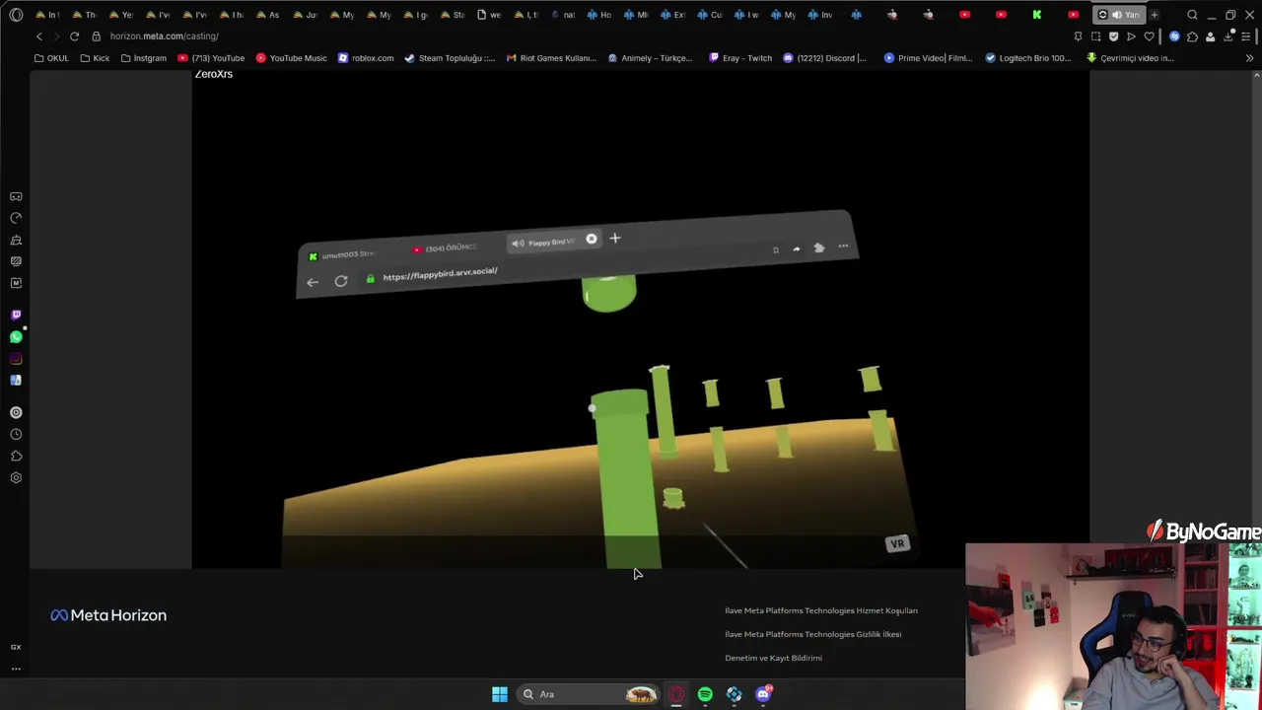Go back using browser back arrow
This screenshot has height=710, width=1262.
coord(39,36)
